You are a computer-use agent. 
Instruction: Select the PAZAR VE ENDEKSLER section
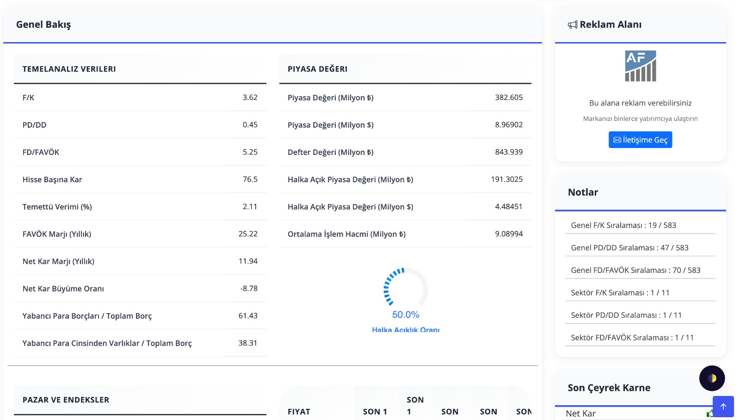[65, 400]
